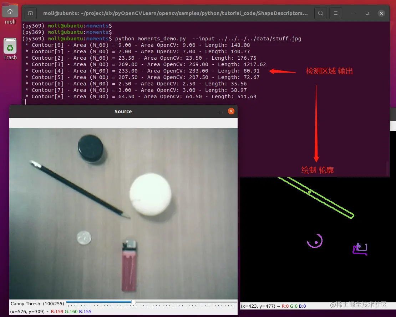Click the python moments_demo.py command text
396x317 pixels.
point(208,39)
